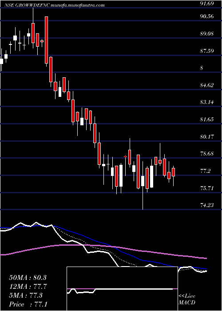Click the 90.56 price axis label

coord(207,16)
